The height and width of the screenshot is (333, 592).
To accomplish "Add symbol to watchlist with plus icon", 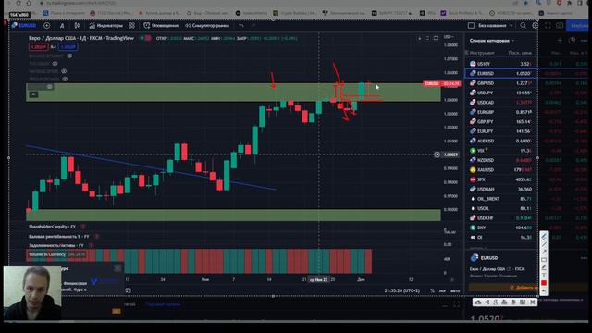I will pyautogui.click(x=560, y=40).
